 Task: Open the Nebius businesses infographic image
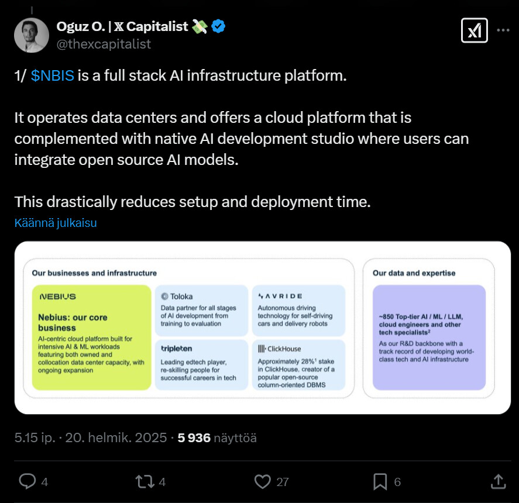(262, 328)
